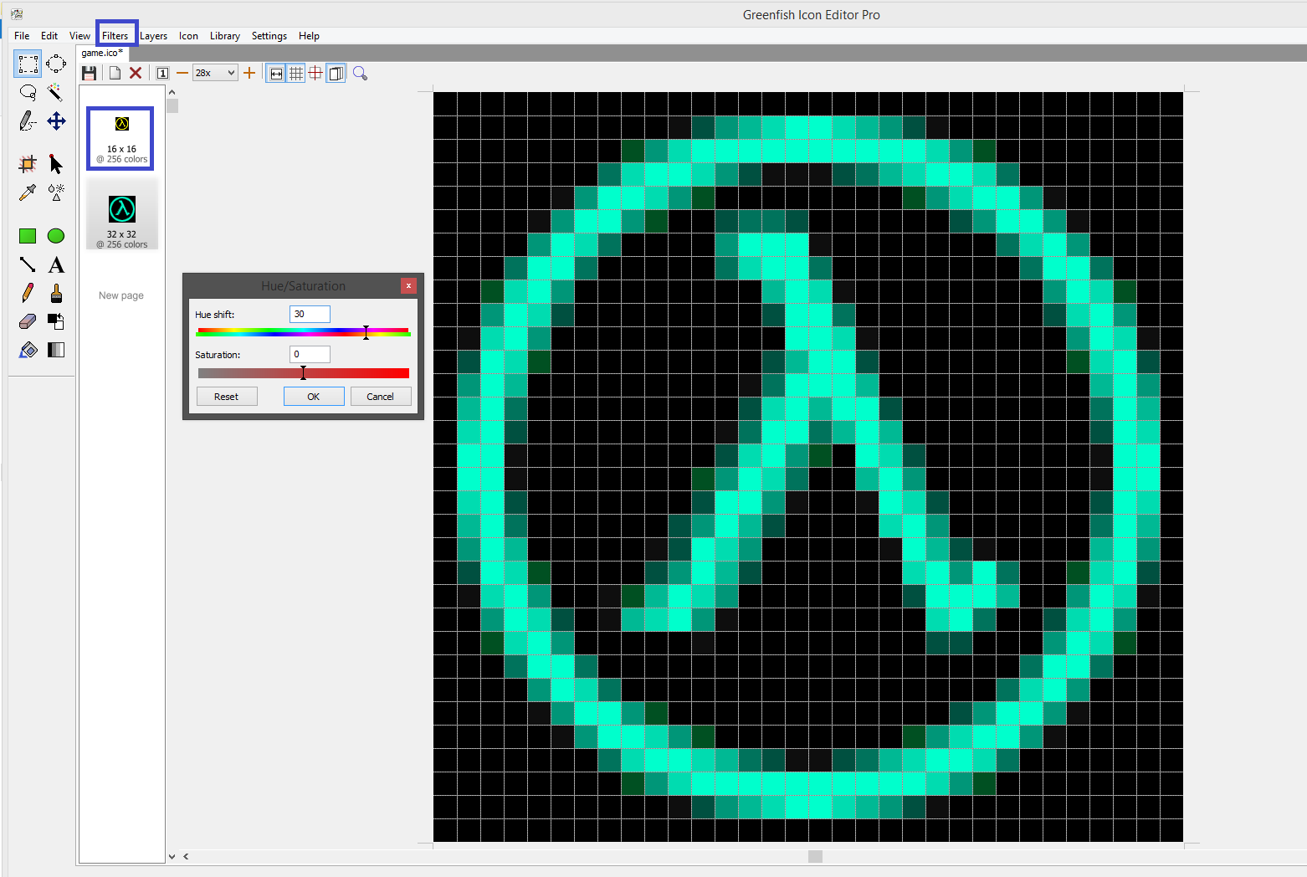Image resolution: width=1307 pixels, height=877 pixels.
Task: Choose the lasso selection tool
Action: [28, 92]
